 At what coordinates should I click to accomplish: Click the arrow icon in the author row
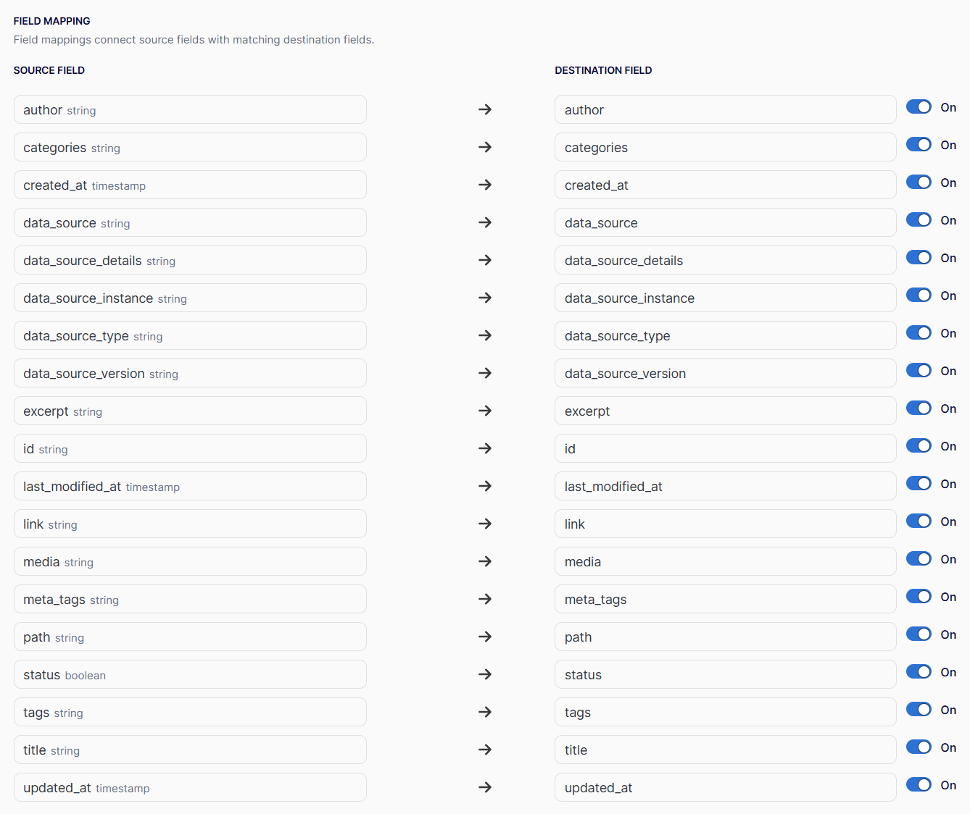pyautogui.click(x=485, y=109)
